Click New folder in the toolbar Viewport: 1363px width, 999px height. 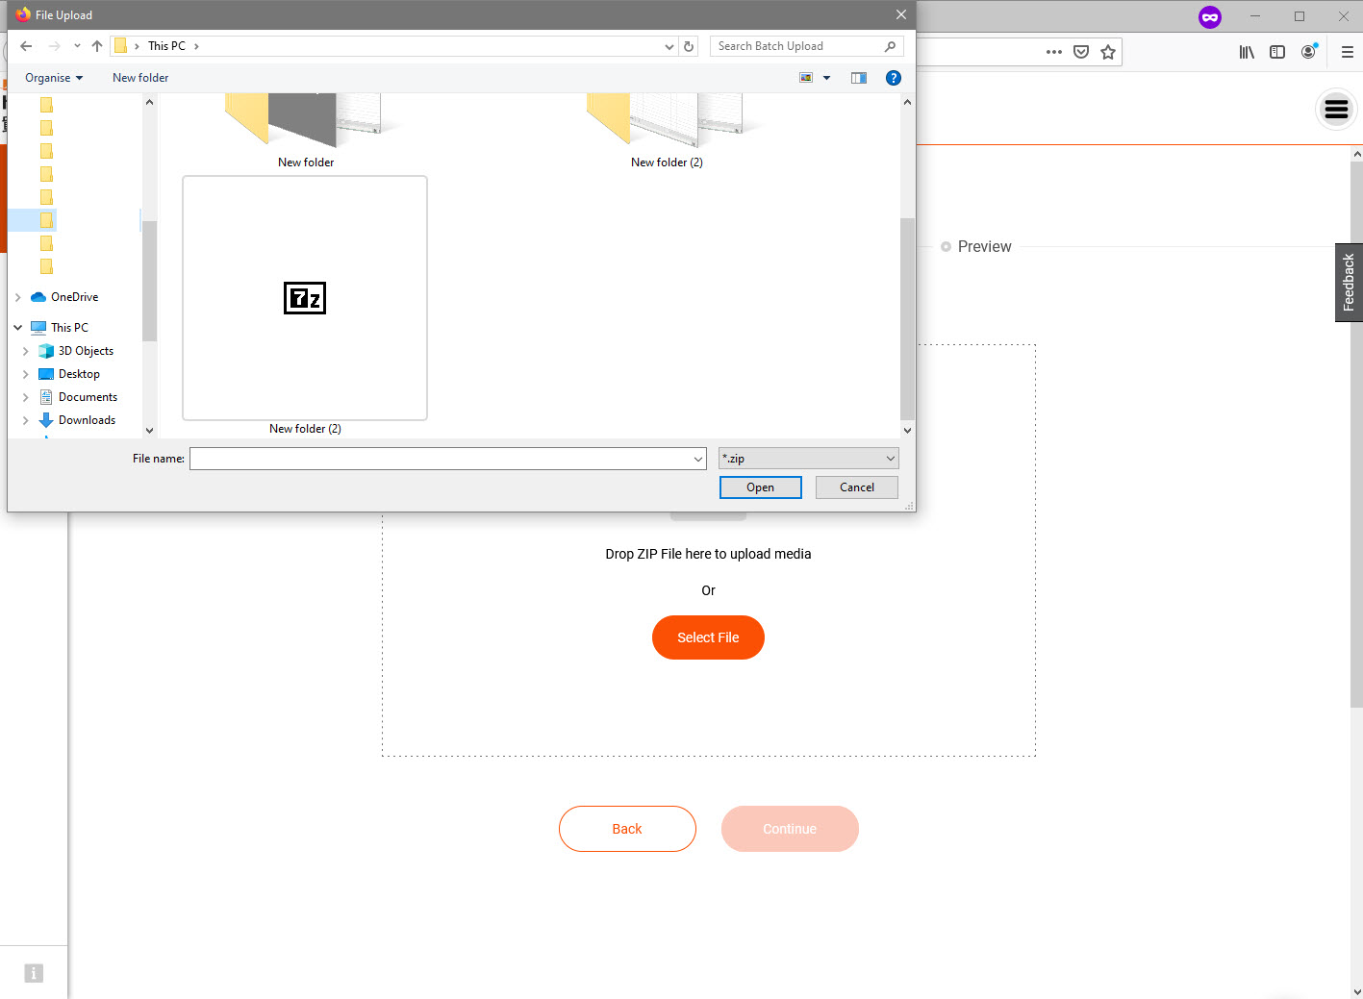[140, 78]
